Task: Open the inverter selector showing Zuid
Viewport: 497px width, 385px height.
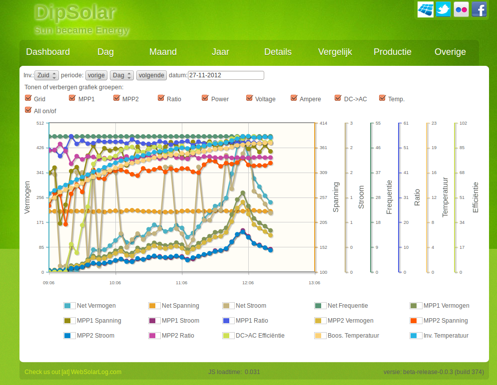Action: click(x=46, y=75)
